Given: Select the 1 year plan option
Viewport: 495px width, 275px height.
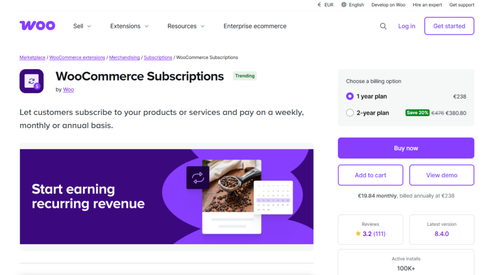Looking at the screenshot, I should [350, 96].
